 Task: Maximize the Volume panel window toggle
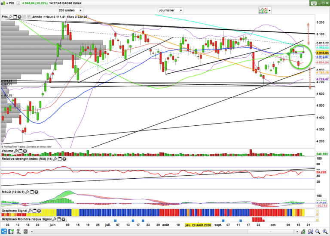point(21,151)
